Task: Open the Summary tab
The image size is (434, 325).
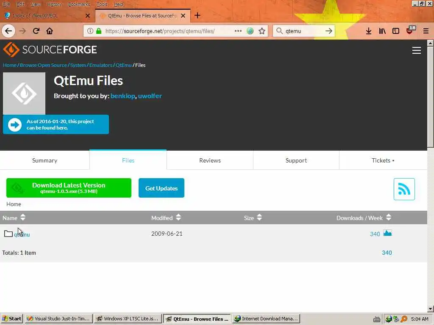Action: (45, 160)
